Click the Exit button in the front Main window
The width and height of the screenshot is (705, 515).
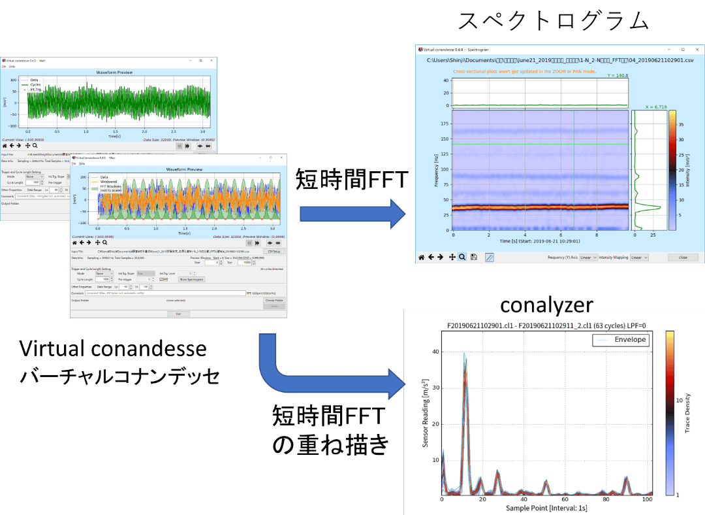pyautogui.click(x=178, y=314)
